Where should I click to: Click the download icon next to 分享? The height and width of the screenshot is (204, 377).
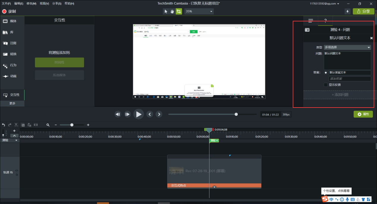(x=348, y=11)
